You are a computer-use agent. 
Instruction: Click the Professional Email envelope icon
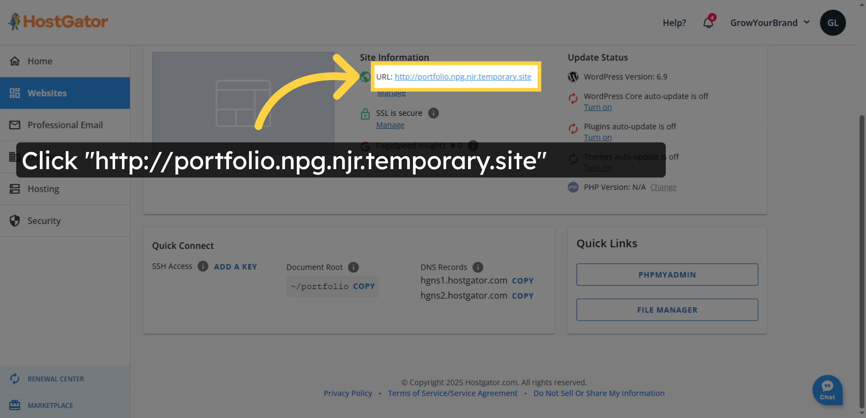pyautogui.click(x=14, y=125)
